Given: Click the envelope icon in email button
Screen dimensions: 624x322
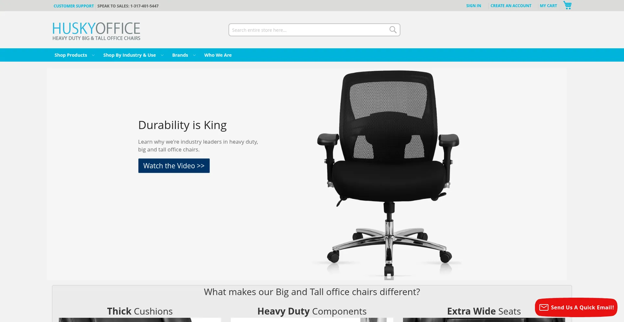Looking at the screenshot, I should (544, 307).
